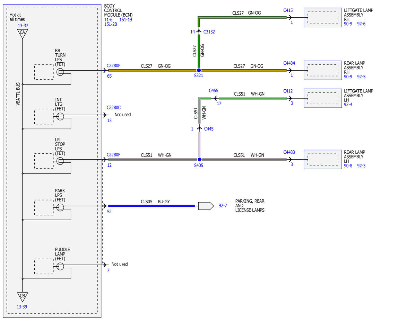Open the 92-4 liftgate lamp LH reference

(348, 105)
